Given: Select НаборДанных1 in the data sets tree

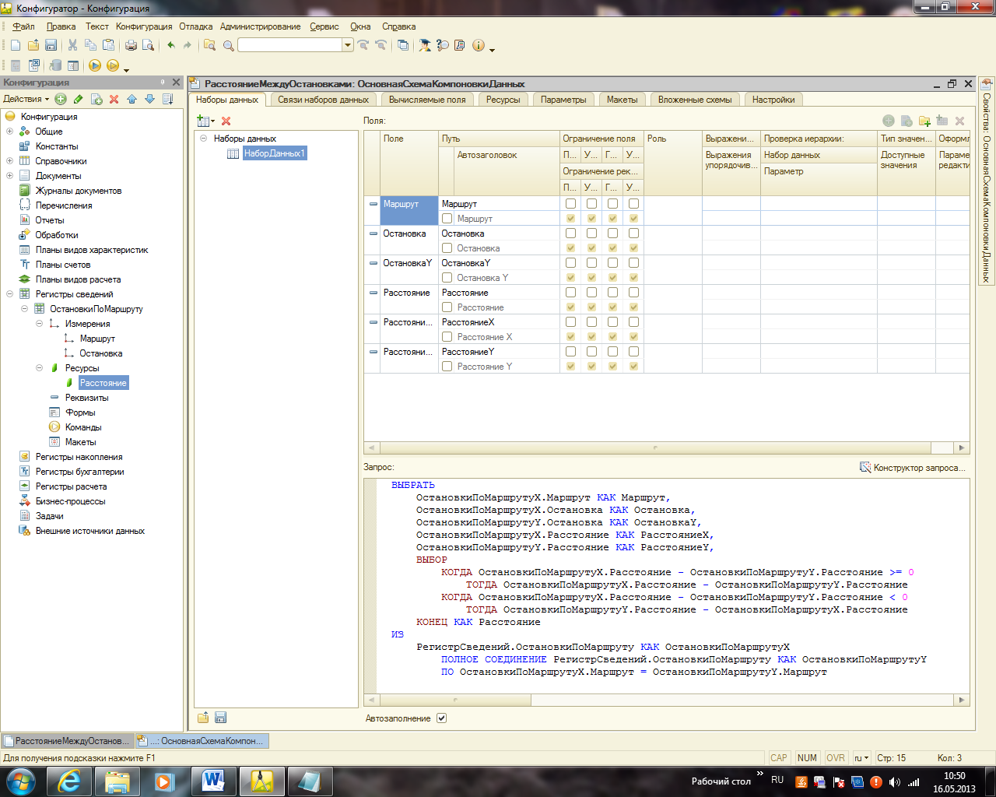Looking at the screenshot, I should (275, 153).
